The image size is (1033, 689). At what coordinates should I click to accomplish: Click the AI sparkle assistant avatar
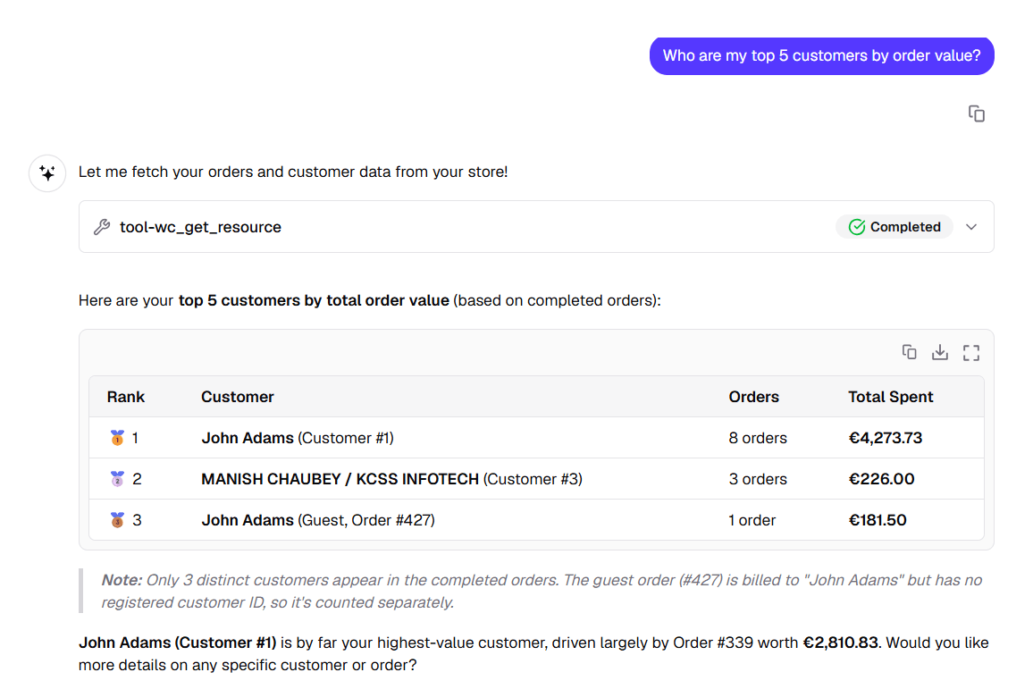[x=47, y=173]
